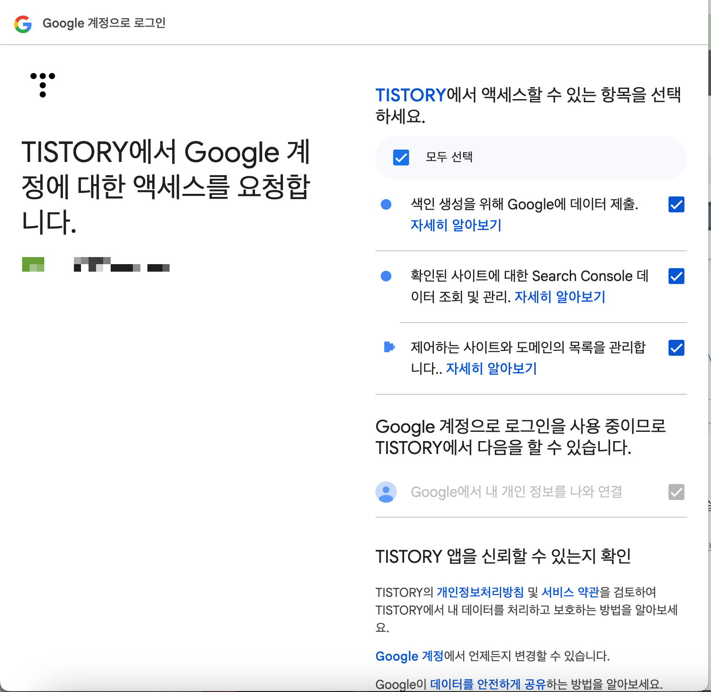Click the blue dot icon beside Search Console permission

click(386, 276)
